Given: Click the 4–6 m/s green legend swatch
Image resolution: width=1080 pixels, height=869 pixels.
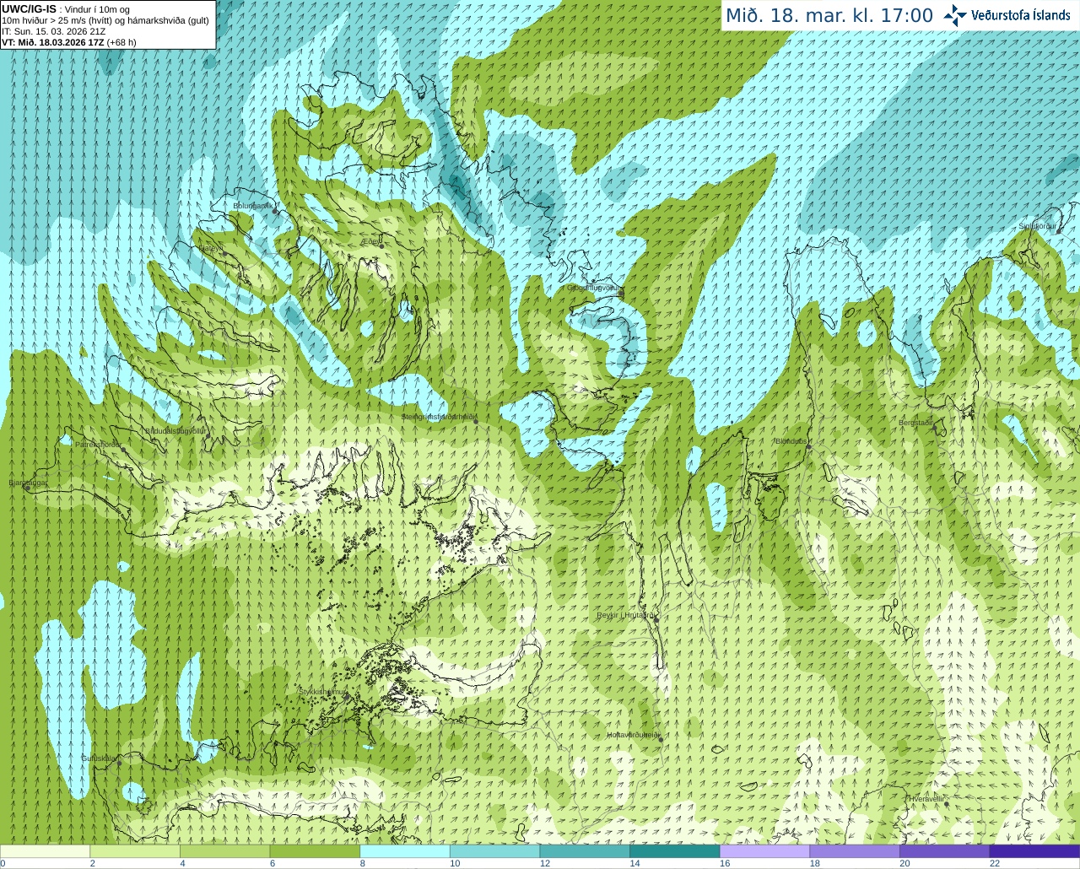Looking at the screenshot, I should (x=224, y=851).
